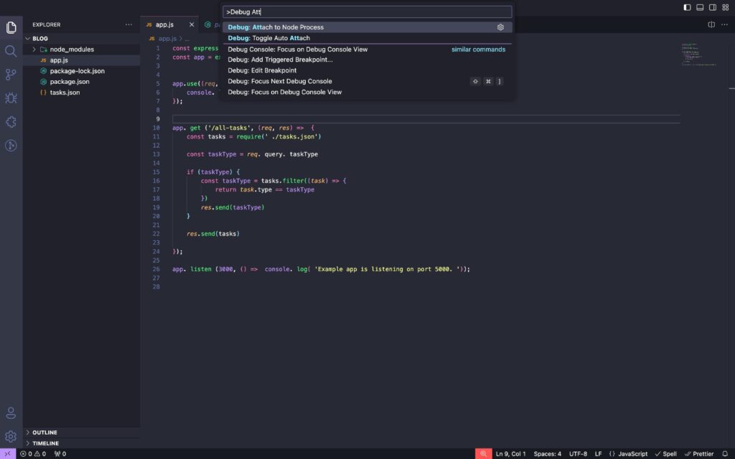Image resolution: width=735 pixels, height=459 pixels.
Task: Expand the TIMELINE section
Action: tap(45, 443)
